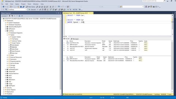Screen dimensions: 176x99
Task: Click the Decrease Indent icon
Action: [x=74, y=10]
